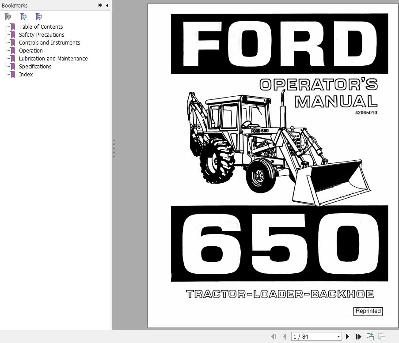Click the new bookmark icon

point(23,16)
